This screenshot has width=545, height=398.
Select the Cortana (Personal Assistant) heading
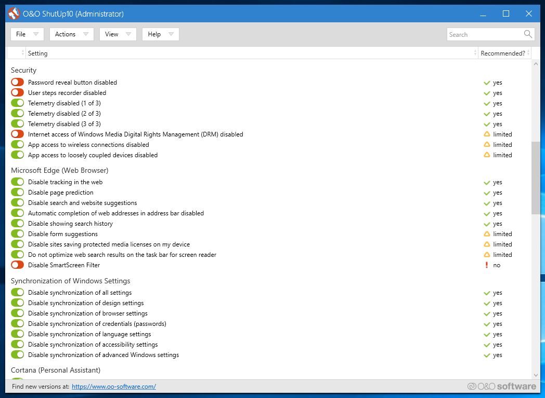(x=56, y=370)
